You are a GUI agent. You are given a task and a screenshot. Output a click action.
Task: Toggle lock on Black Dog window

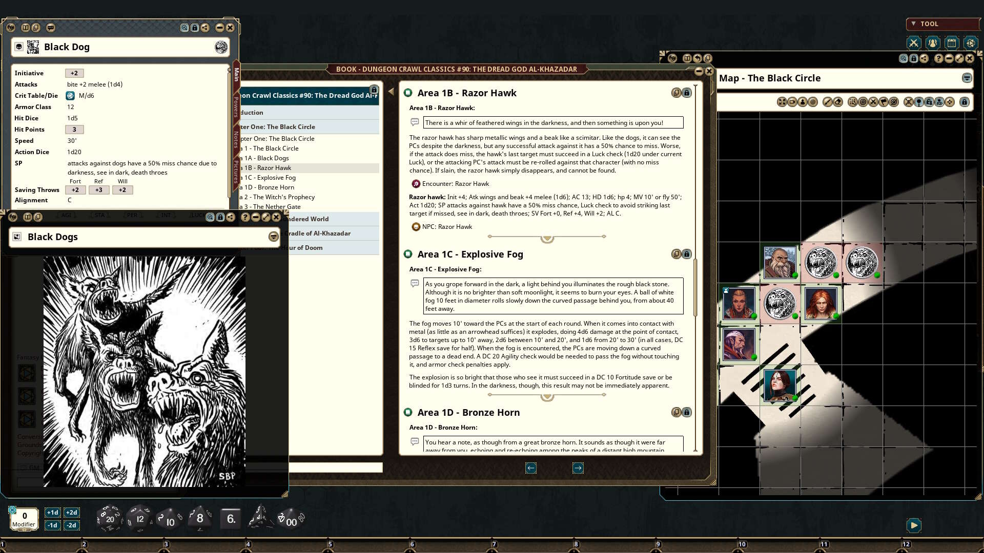click(x=195, y=28)
